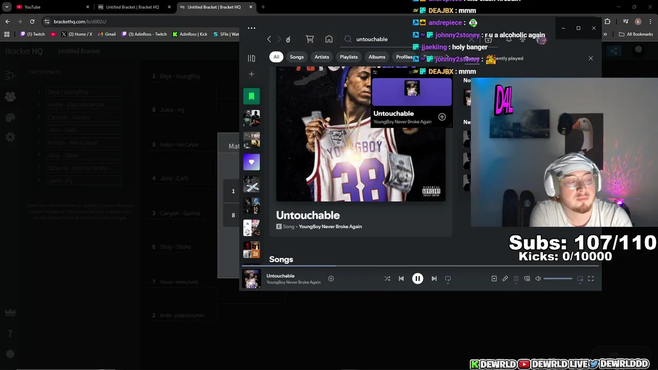Enter full screen player mode

pos(591,279)
